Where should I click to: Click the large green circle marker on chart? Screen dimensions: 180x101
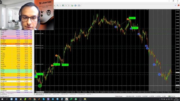40,86
